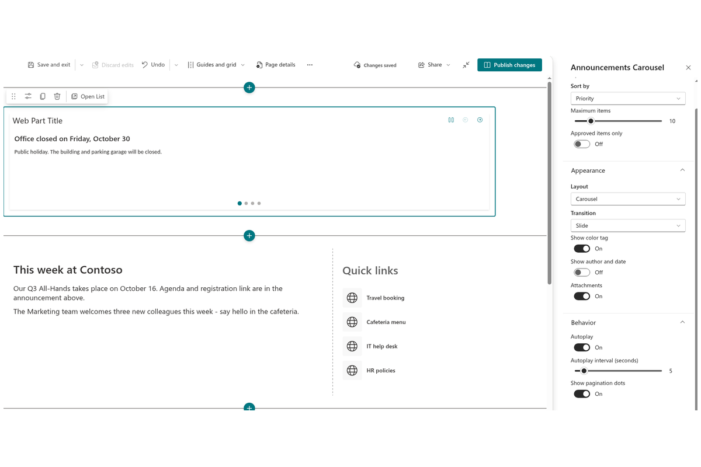The image size is (701, 467).
Task: Open the Save and exit dropdown arrow
Action: pyautogui.click(x=82, y=65)
